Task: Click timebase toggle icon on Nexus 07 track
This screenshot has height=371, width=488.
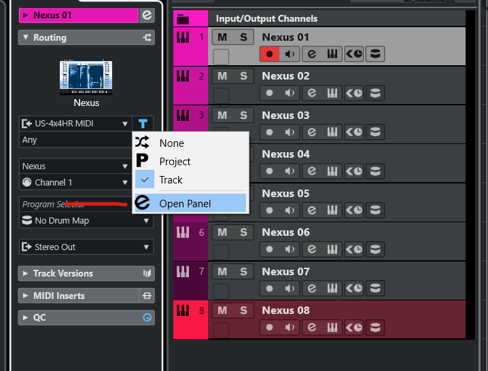Action: point(354,289)
